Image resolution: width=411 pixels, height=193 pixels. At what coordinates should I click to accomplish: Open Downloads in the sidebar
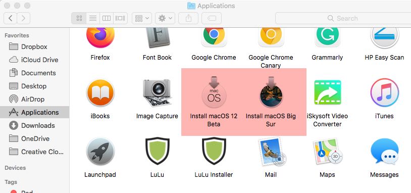coord(35,125)
